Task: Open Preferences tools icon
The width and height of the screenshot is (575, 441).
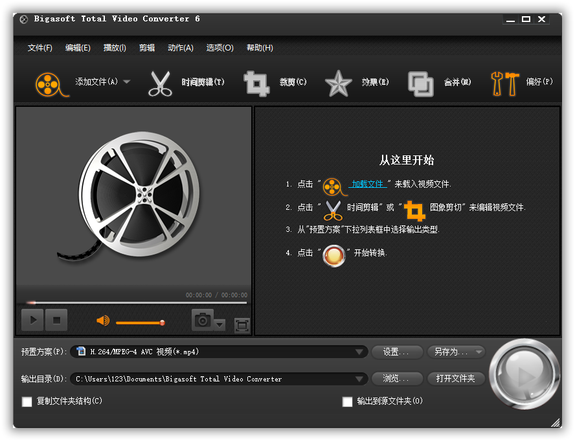Action: [504, 84]
